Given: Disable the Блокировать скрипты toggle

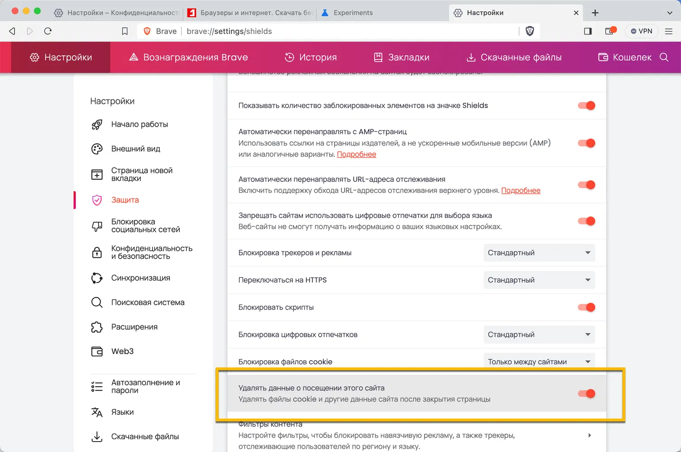Looking at the screenshot, I should (586, 307).
